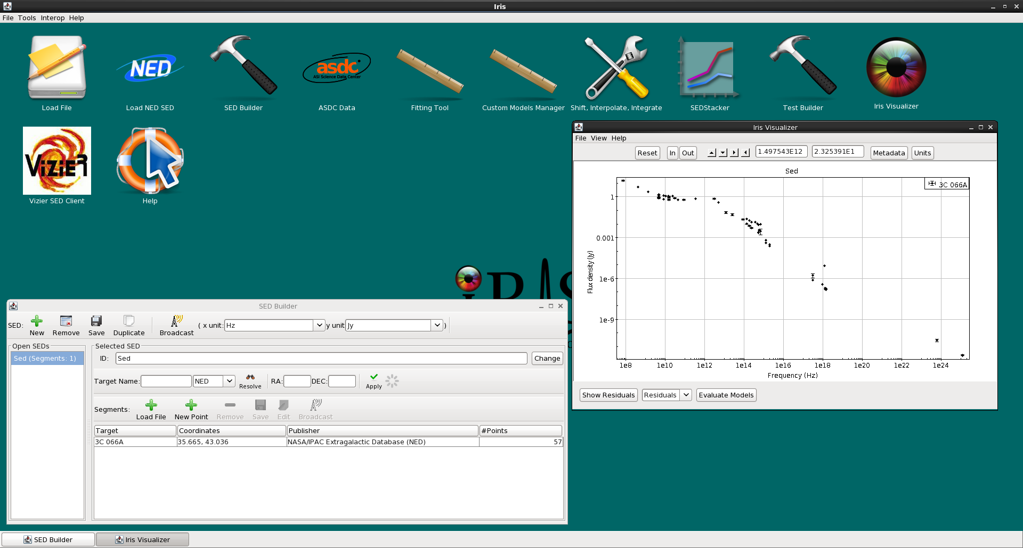Create a New SED in SED Builder
This screenshot has width=1023, height=548.
click(37, 326)
